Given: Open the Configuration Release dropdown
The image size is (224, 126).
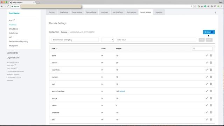Looking at the screenshot, I should pyautogui.click(x=64, y=32).
